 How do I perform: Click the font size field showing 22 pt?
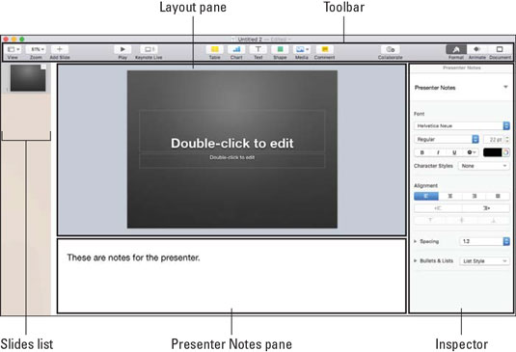tap(494, 140)
